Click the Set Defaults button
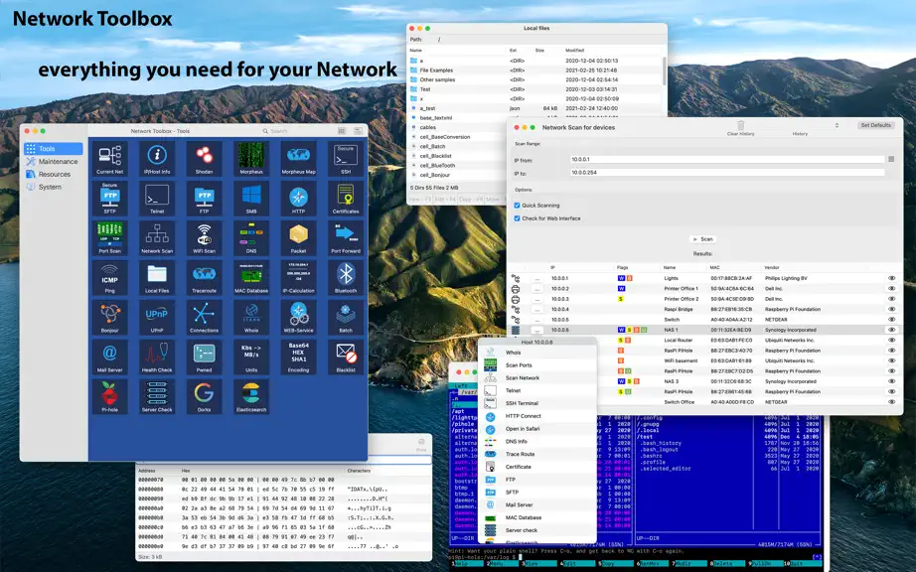 click(875, 125)
